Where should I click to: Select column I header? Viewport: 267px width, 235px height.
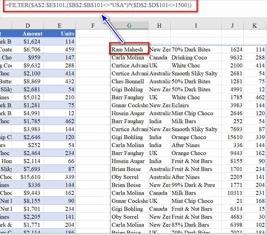[x=196, y=26]
